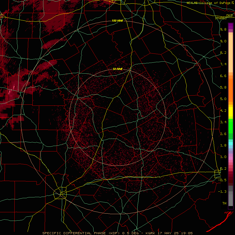Click the Specific Differential Phase caption at bottom

(118, 233)
